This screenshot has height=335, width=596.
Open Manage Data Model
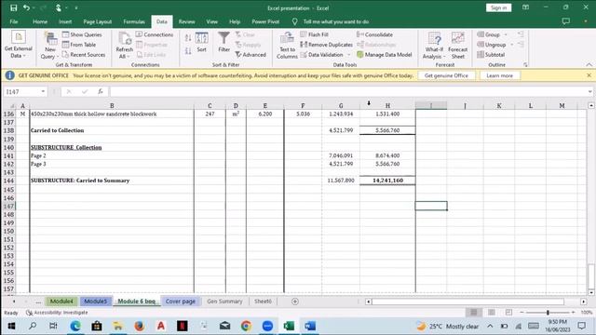tap(385, 55)
